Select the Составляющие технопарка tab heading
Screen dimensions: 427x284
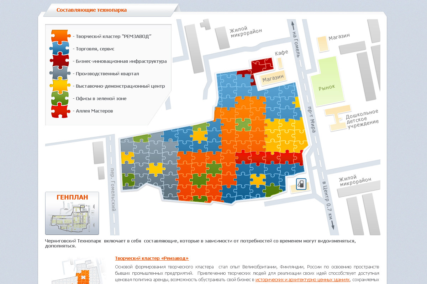(x=91, y=10)
